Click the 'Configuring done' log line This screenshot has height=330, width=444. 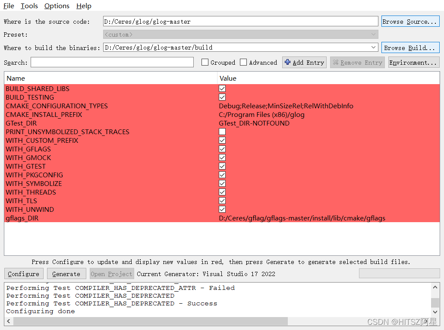41,311
